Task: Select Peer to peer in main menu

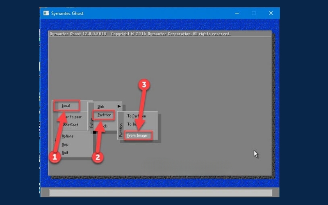Action: pyautogui.click(x=72, y=117)
